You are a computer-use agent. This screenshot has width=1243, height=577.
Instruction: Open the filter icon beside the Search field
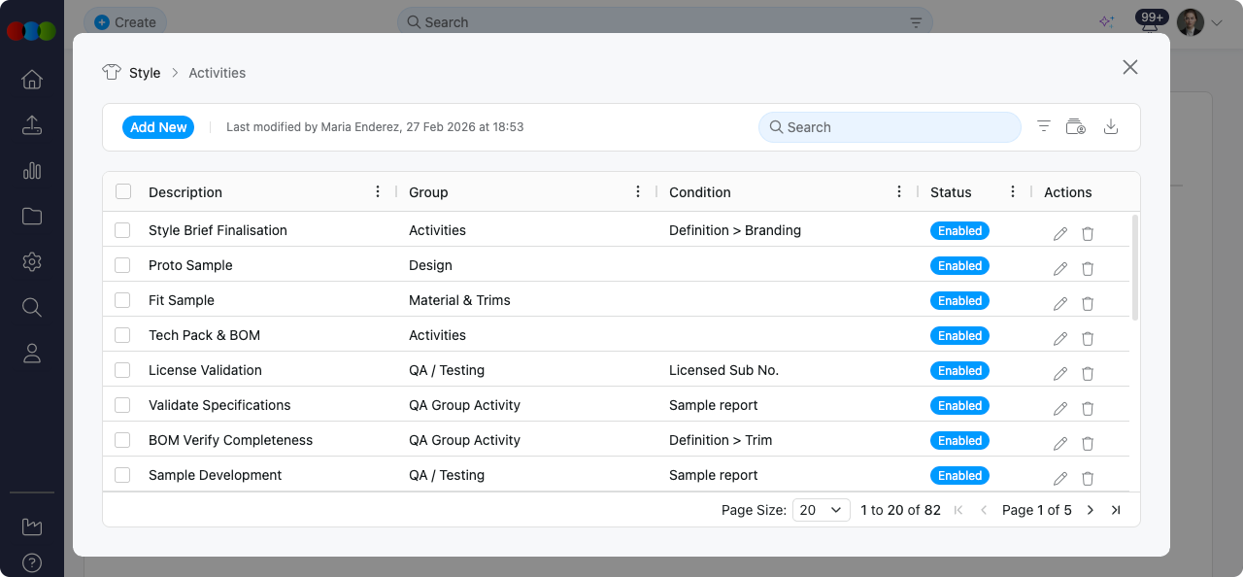coord(1044,127)
